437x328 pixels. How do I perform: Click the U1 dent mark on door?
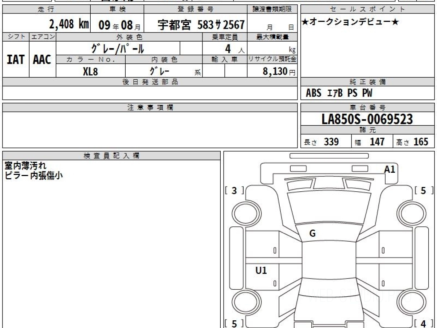(261, 270)
